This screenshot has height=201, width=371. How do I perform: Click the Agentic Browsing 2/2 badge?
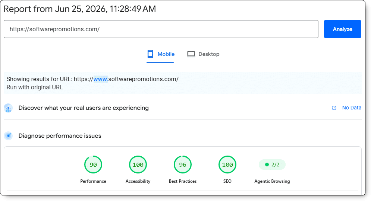[x=272, y=165]
